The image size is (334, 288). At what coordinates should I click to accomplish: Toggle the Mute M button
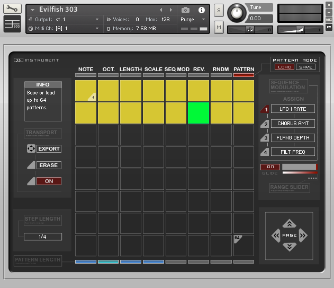219,27
